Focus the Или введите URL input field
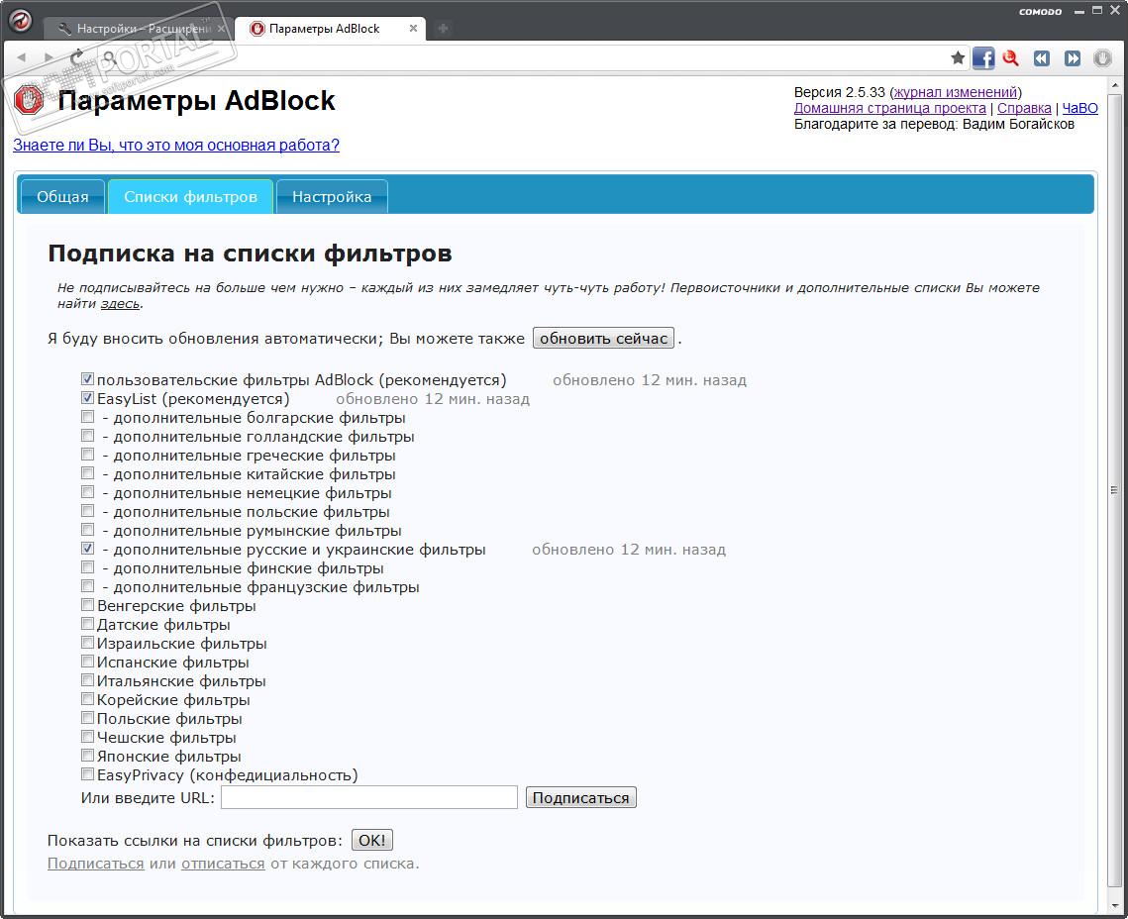This screenshot has height=919, width=1128. point(369,797)
